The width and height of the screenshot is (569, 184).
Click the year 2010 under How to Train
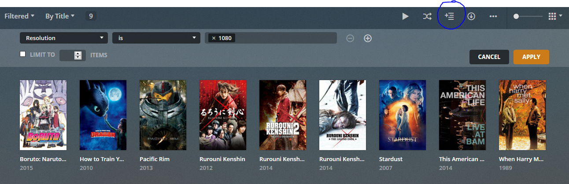click(85, 168)
